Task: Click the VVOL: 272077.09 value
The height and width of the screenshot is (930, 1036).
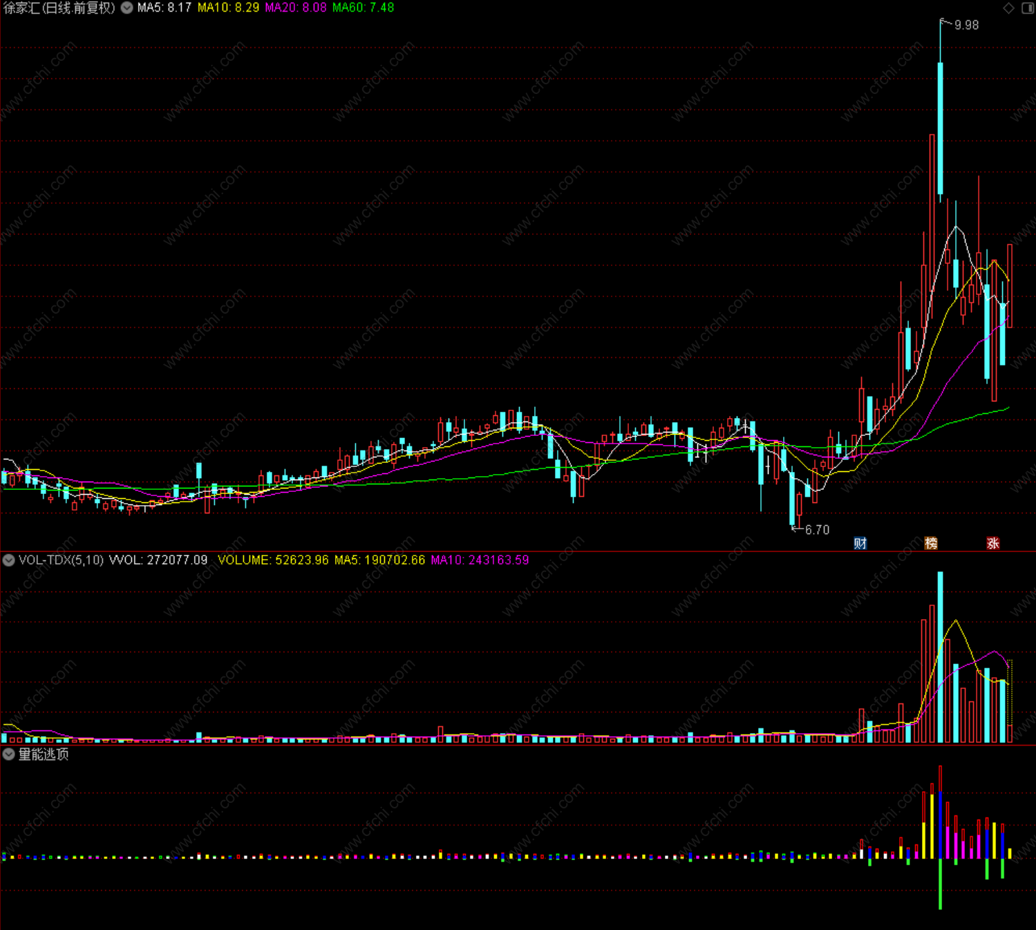Action: [158, 560]
